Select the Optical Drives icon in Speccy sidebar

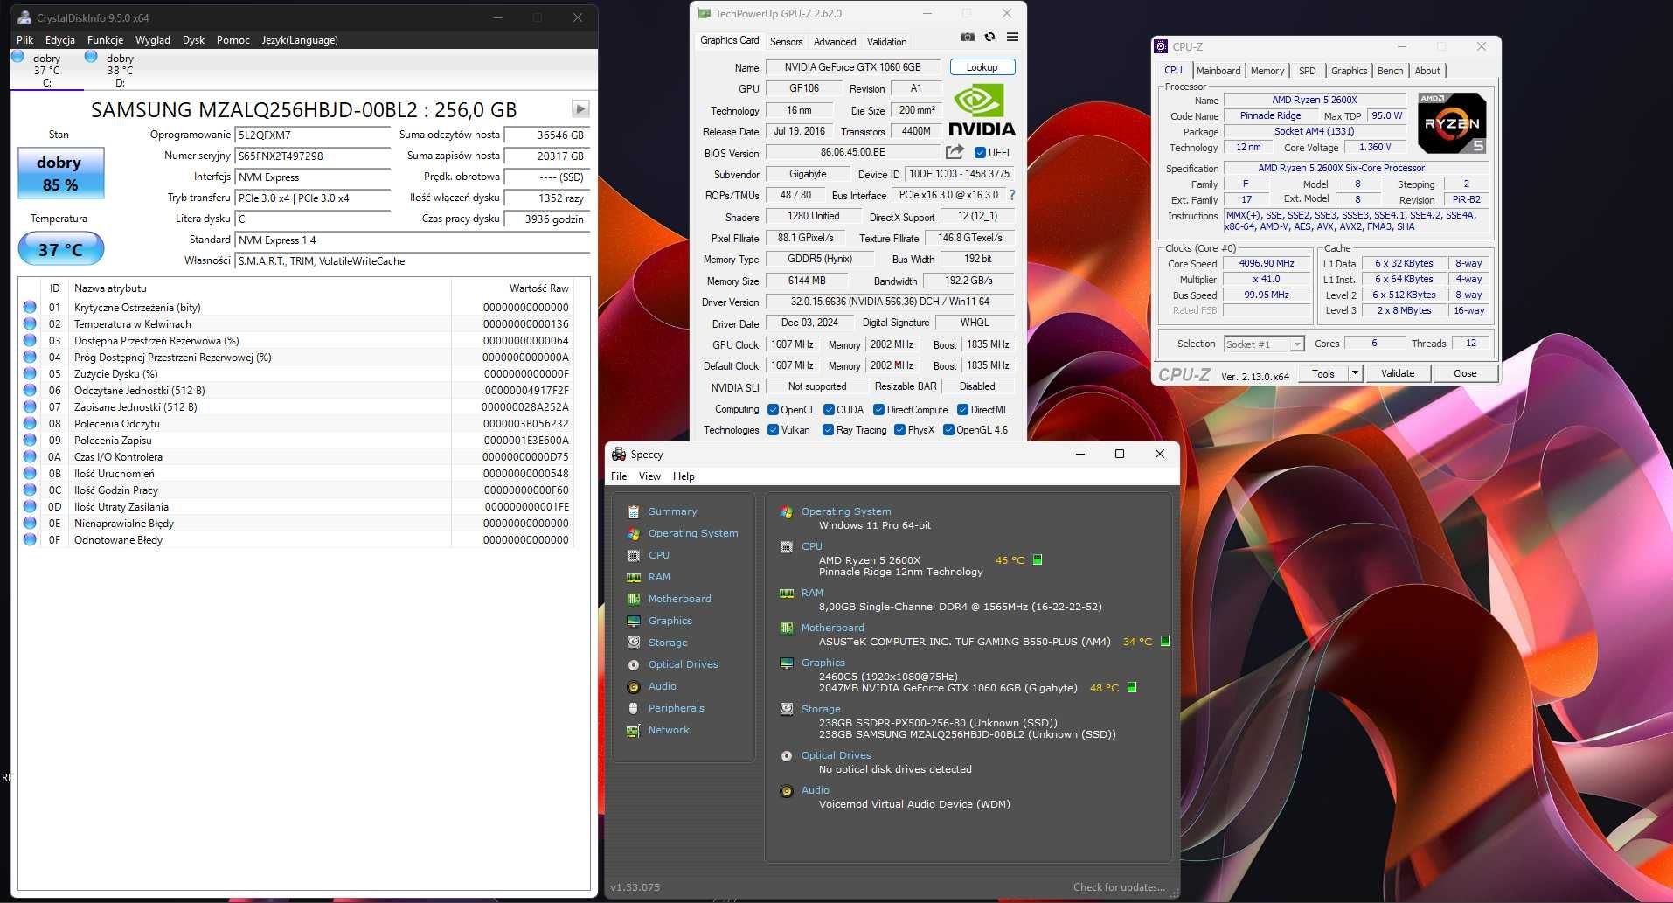point(634,664)
